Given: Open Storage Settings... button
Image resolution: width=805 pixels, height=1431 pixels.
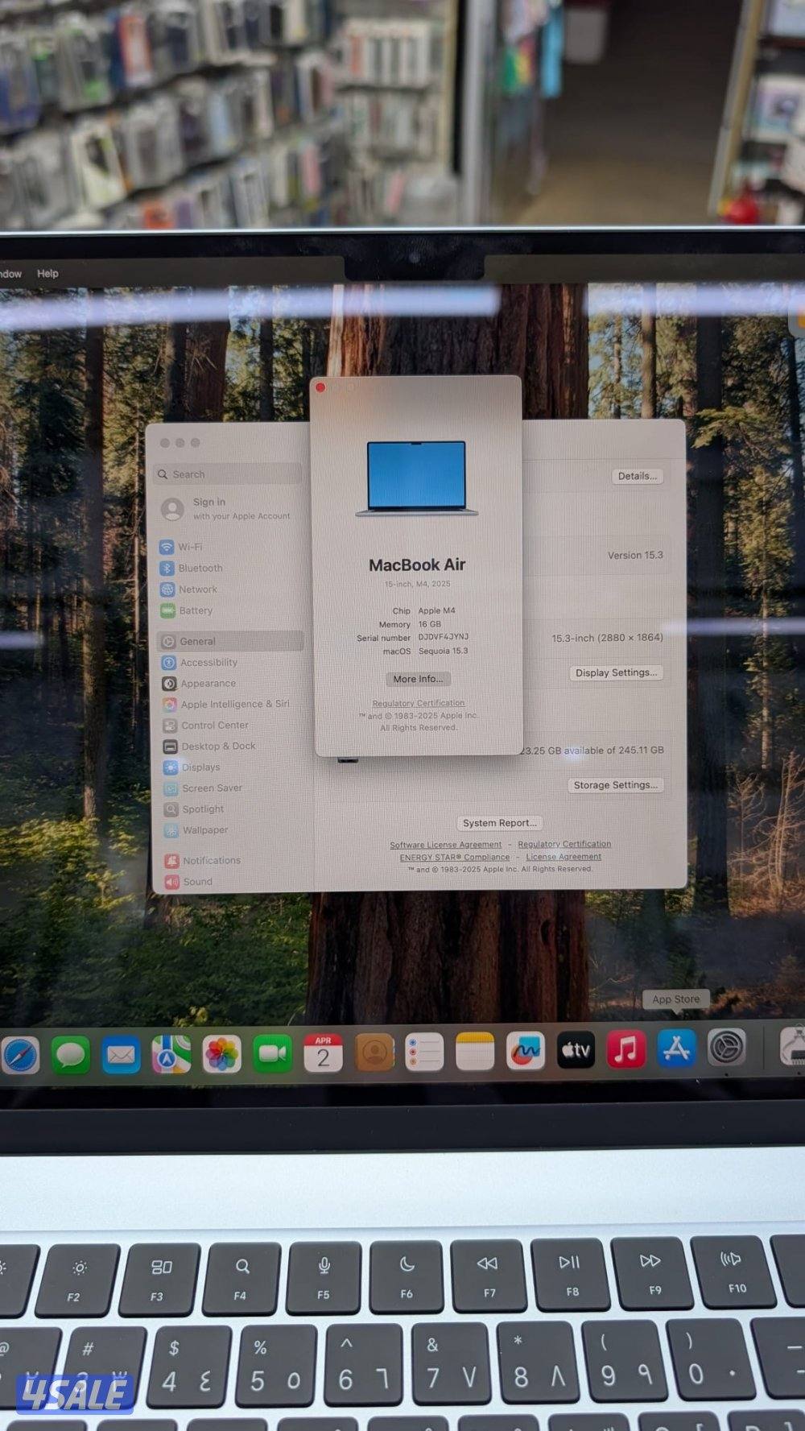Looking at the screenshot, I should (615, 785).
